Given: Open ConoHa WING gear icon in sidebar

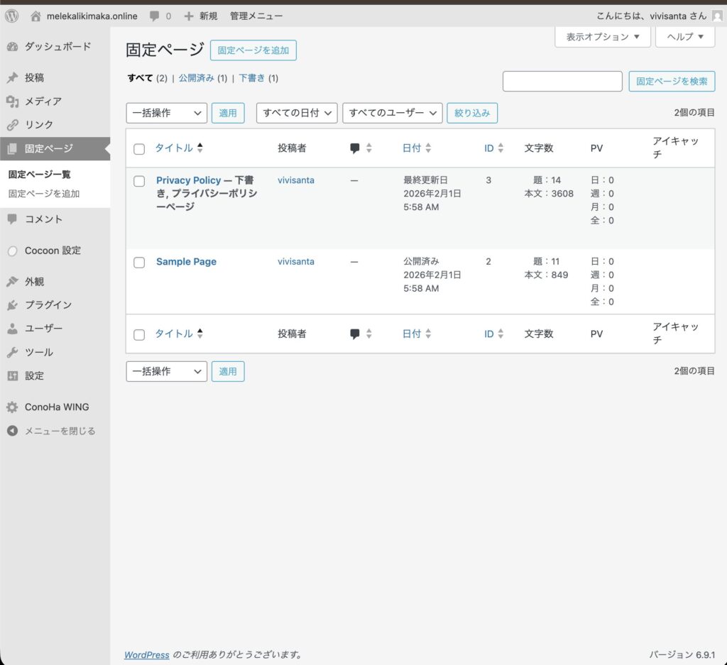Looking at the screenshot, I should tap(12, 407).
